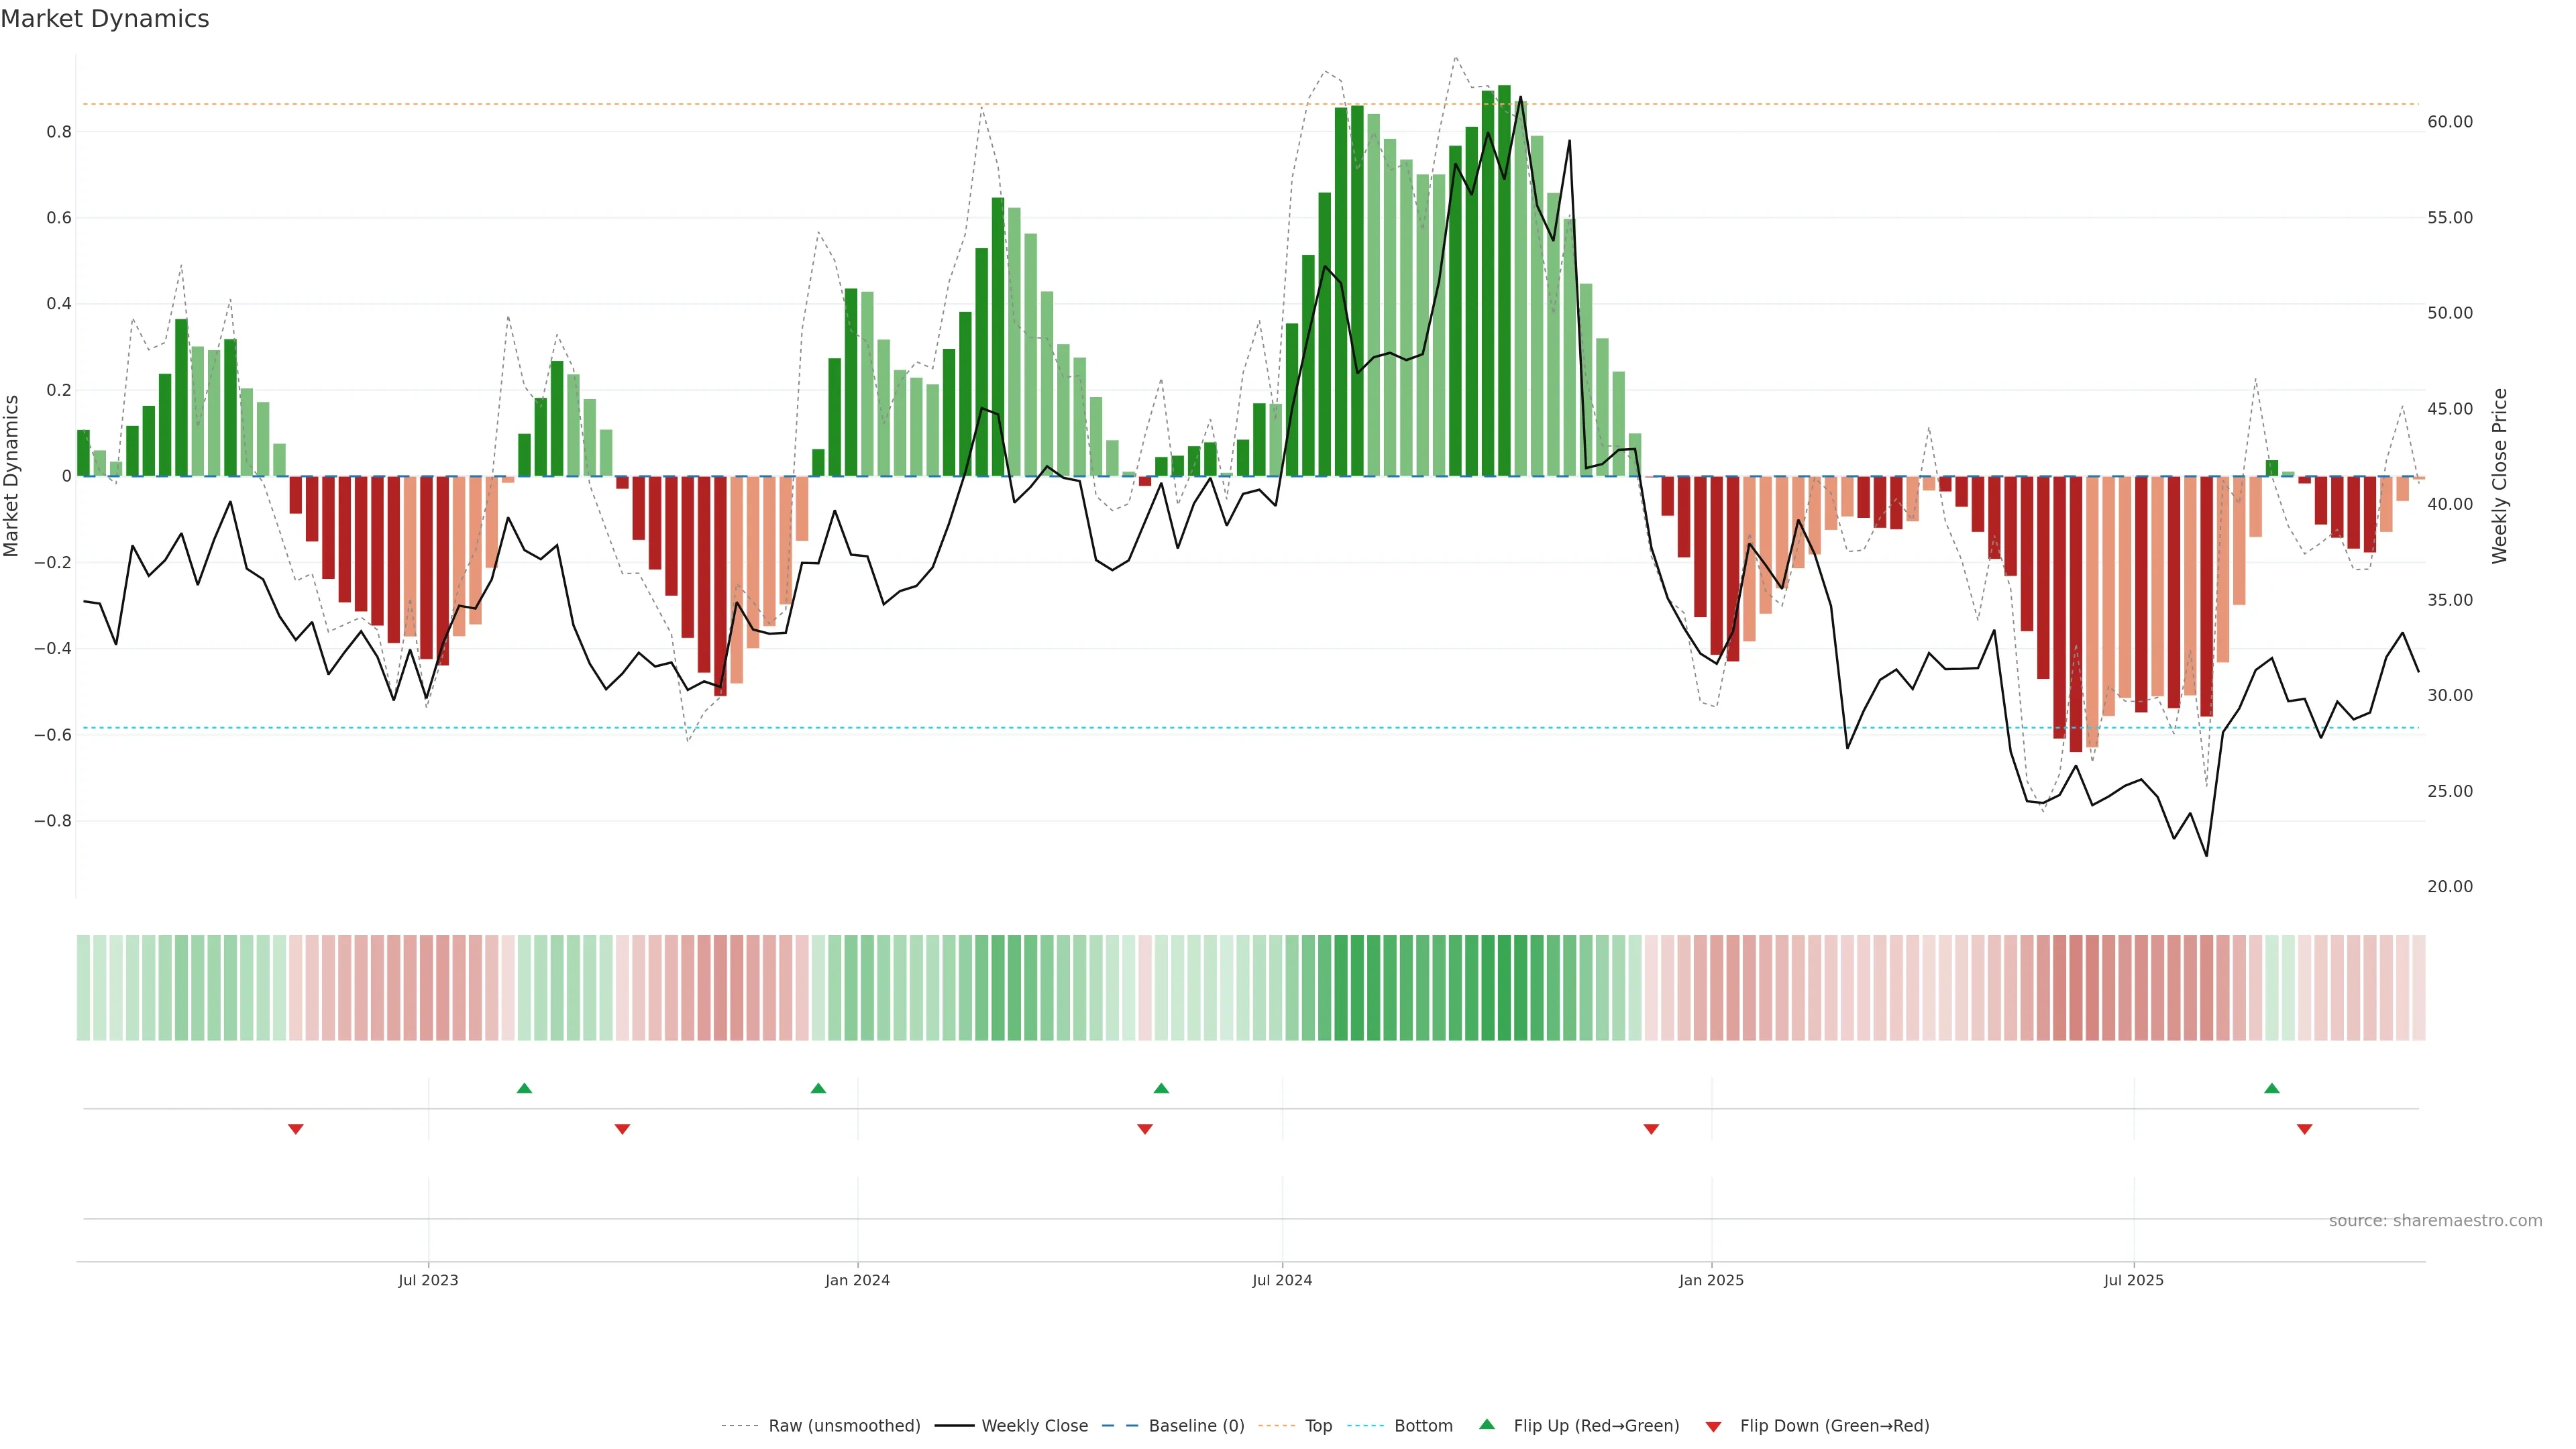Image resolution: width=2576 pixels, height=1449 pixels.
Task: Click the red triangle icon in the legend
Action: point(1713,1427)
